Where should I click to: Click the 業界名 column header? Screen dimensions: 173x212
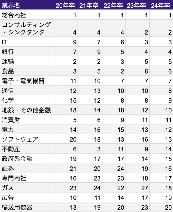point(11,5)
